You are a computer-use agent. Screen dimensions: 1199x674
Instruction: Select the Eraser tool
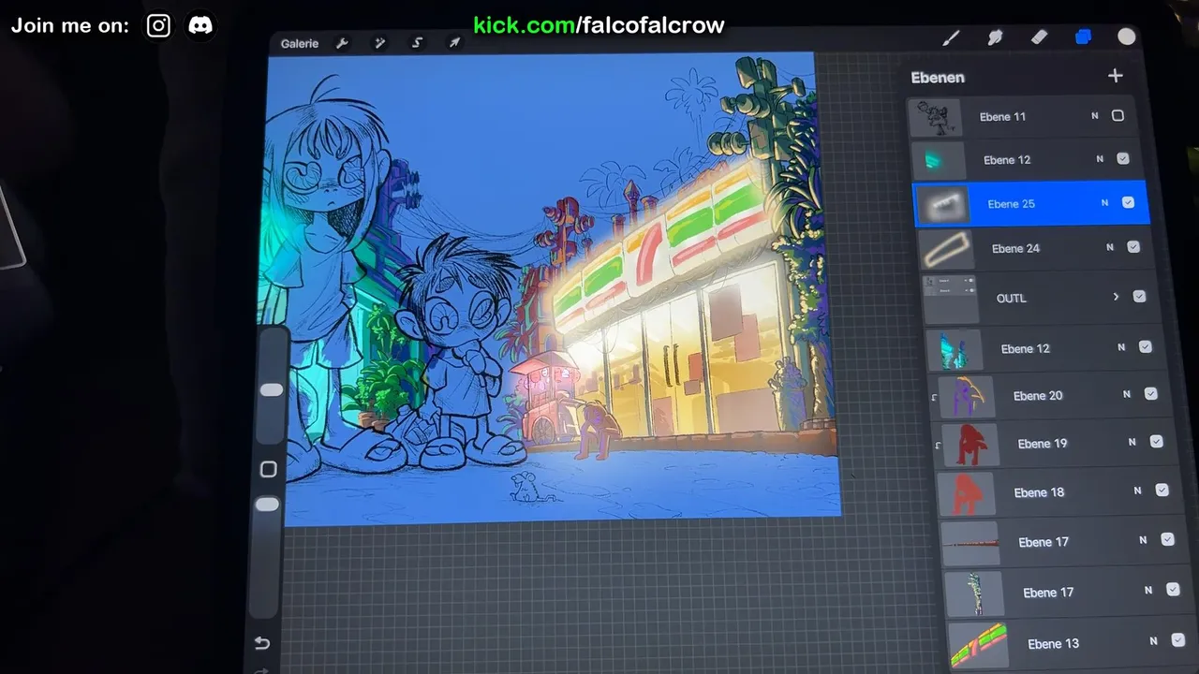click(1039, 37)
